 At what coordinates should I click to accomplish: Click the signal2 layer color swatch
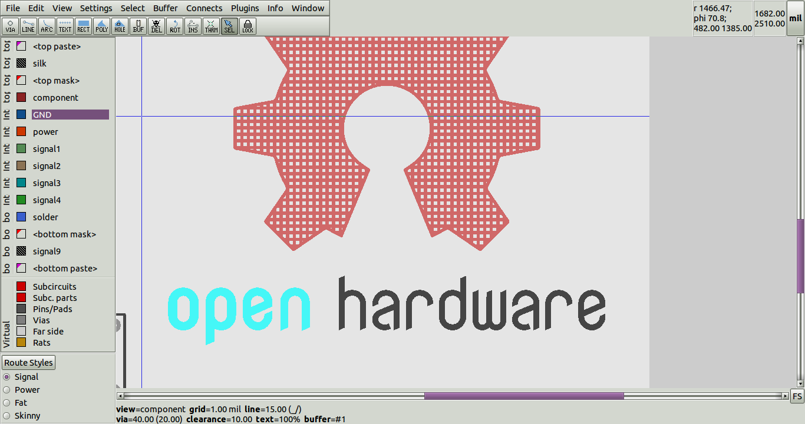coord(21,165)
